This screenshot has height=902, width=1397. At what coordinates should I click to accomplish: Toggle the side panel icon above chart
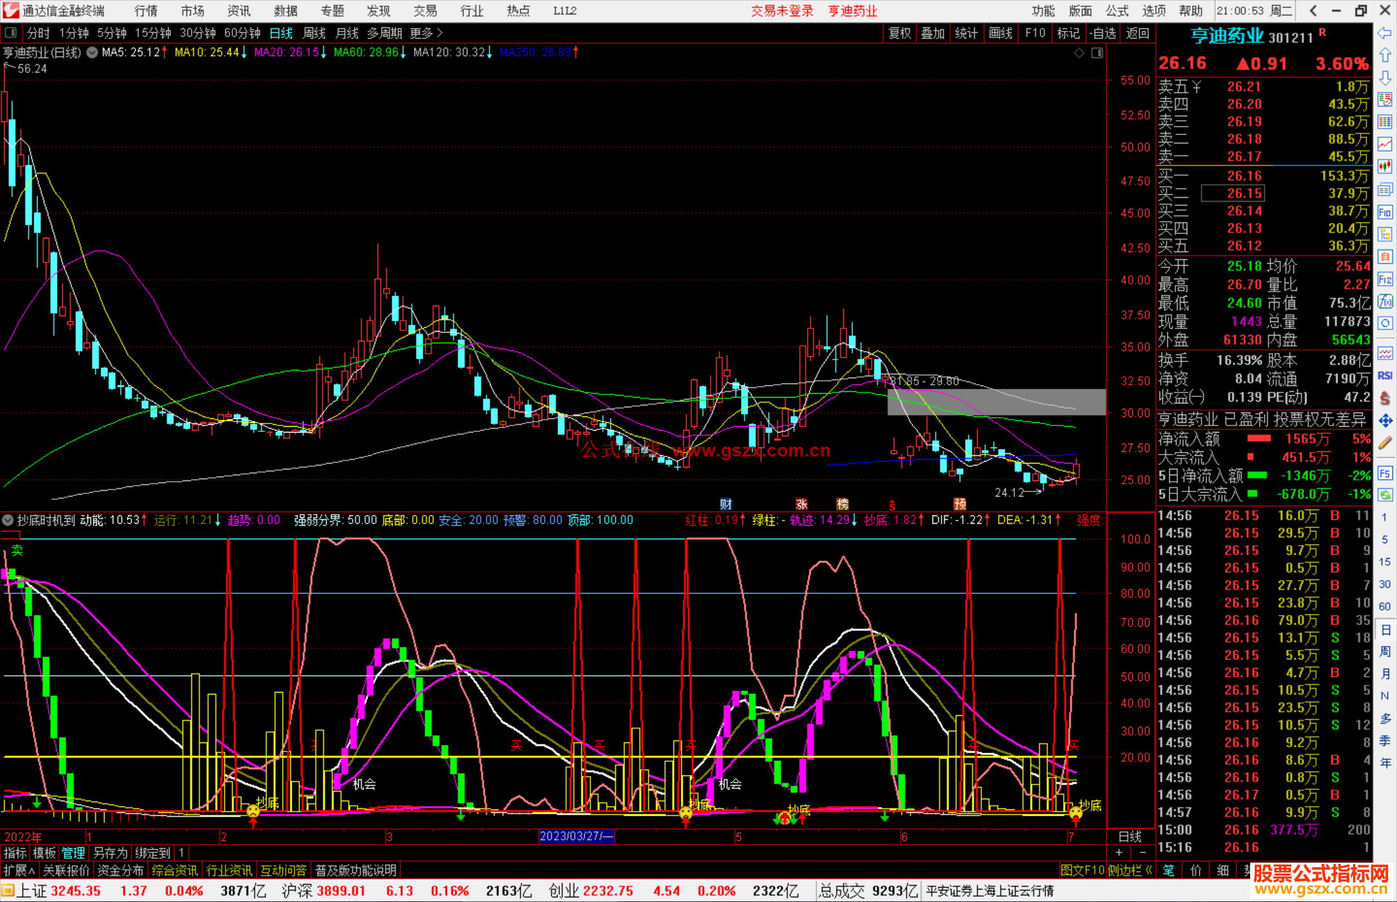click(1097, 53)
